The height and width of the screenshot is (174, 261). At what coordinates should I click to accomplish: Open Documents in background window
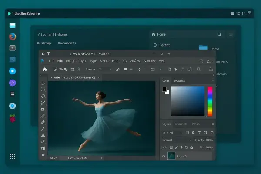click(67, 43)
